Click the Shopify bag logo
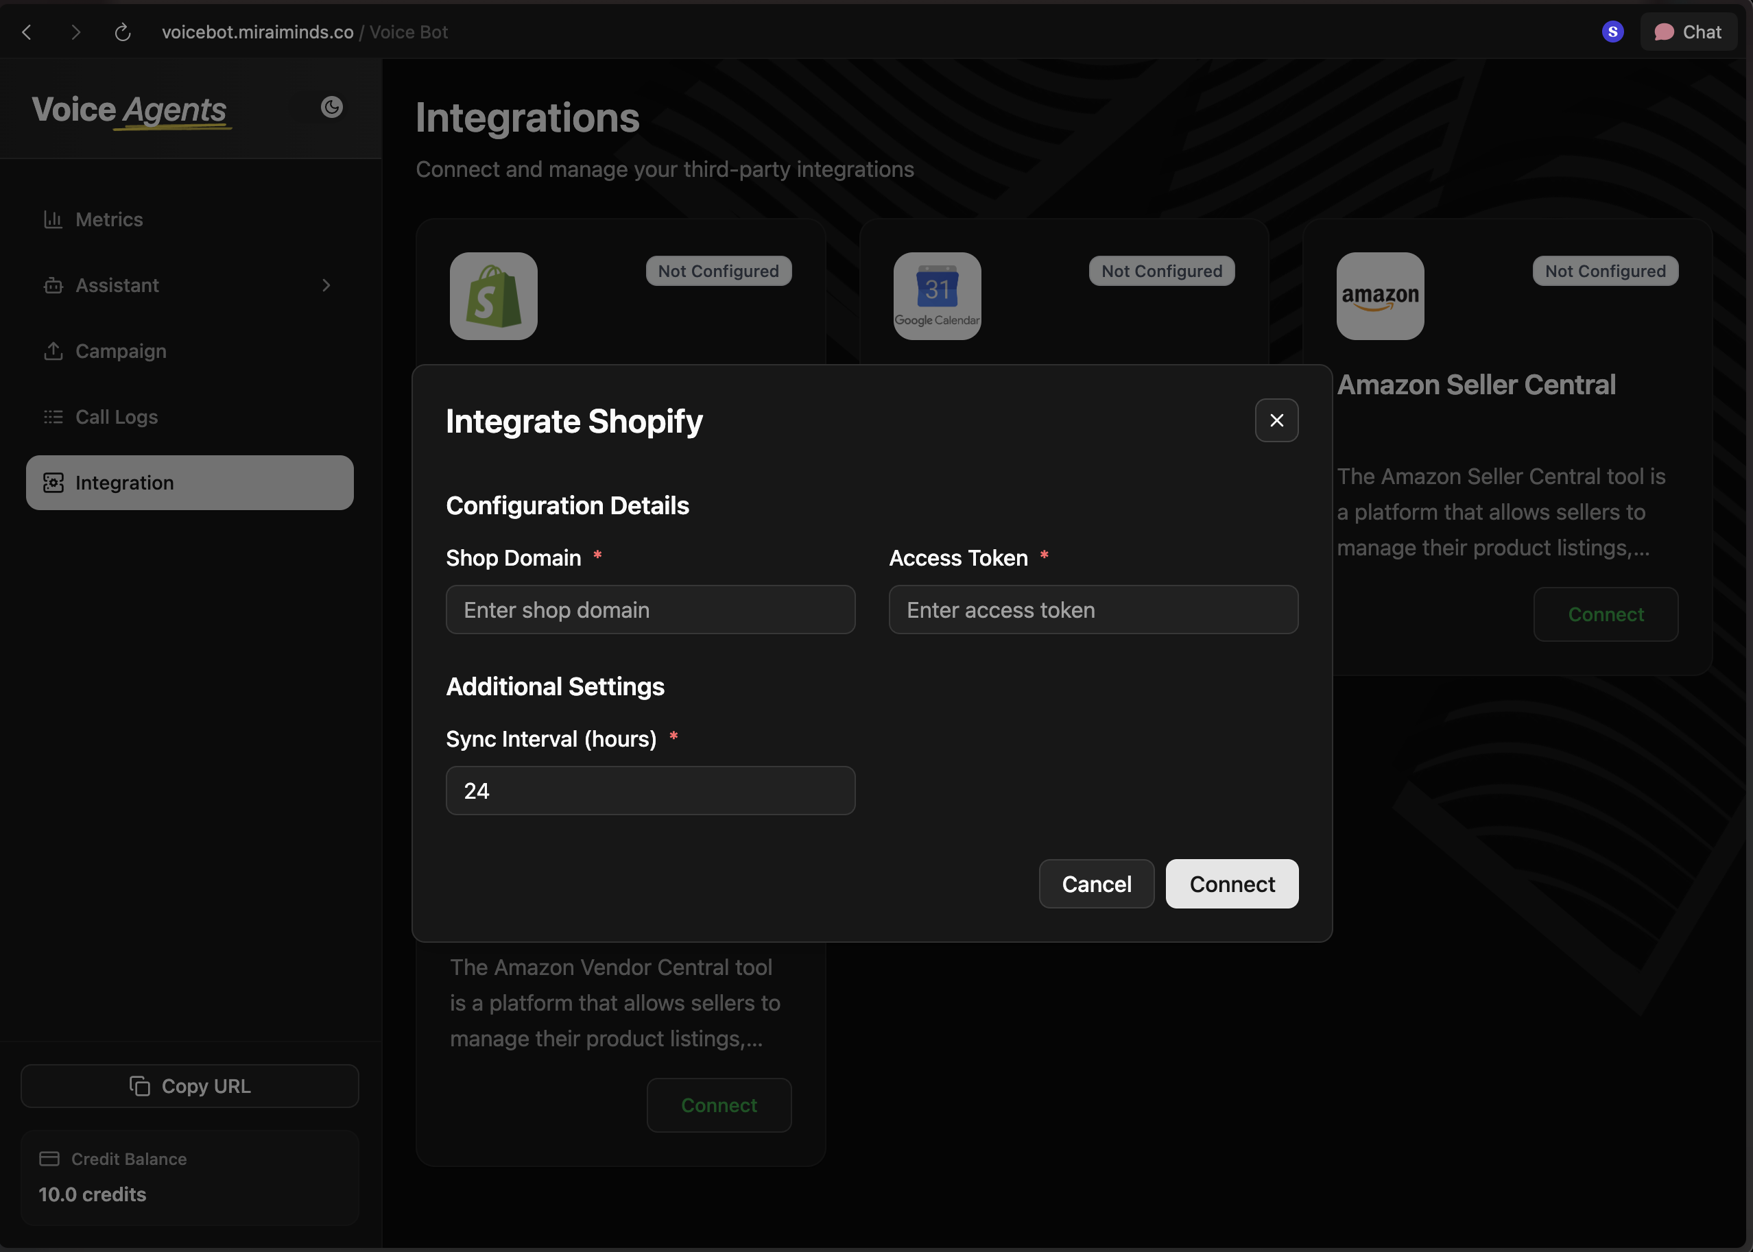Screen dimensions: 1753x1252 [x=493, y=296]
